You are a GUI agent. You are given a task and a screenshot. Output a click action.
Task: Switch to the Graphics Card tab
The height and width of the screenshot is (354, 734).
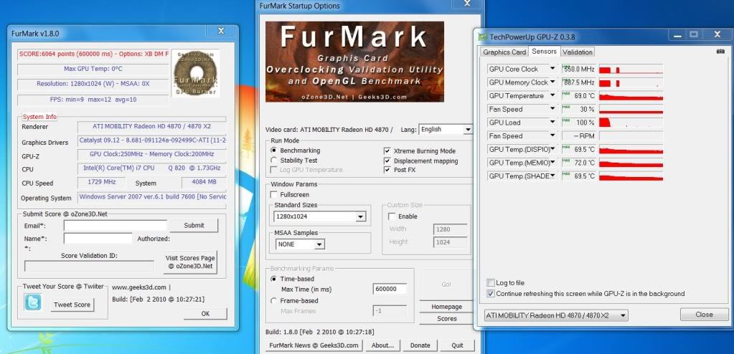pos(504,52)
